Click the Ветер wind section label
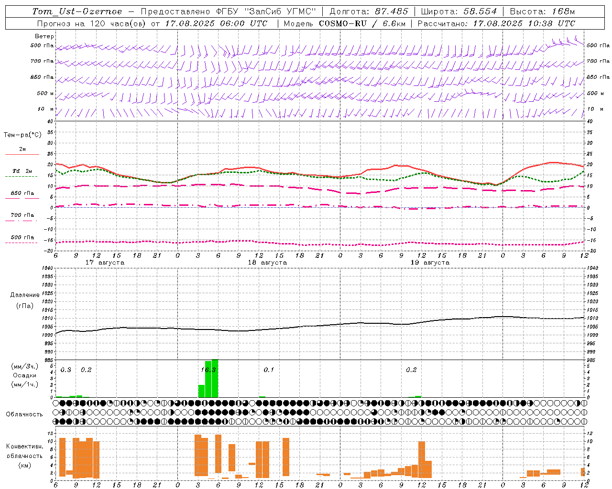 (x=44, y=36)
